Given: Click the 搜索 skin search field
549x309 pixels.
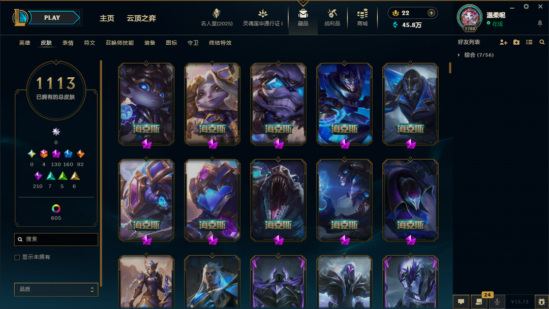Looking at the screenshot, I should [56, 239].
